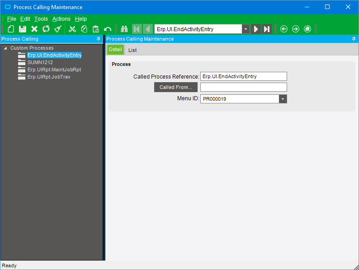This screenshot has height=270, width=359.
Task: Collapse the Custom Processes tree node
Action: click(x=5, y=48)
